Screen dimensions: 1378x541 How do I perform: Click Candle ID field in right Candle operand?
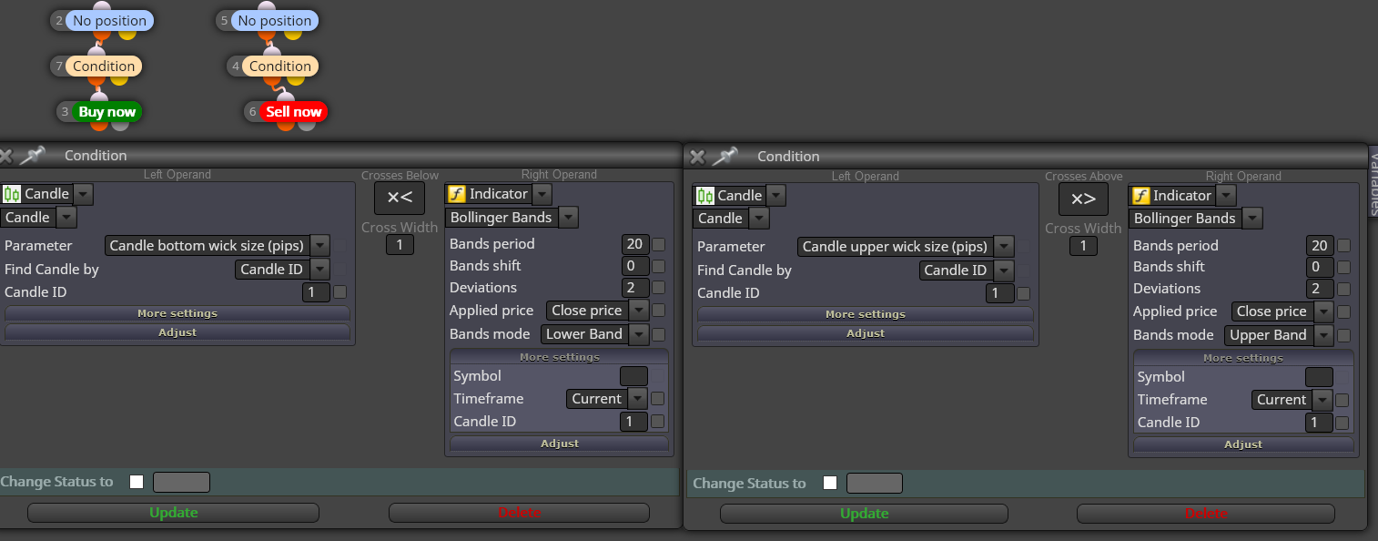(999, 293)
